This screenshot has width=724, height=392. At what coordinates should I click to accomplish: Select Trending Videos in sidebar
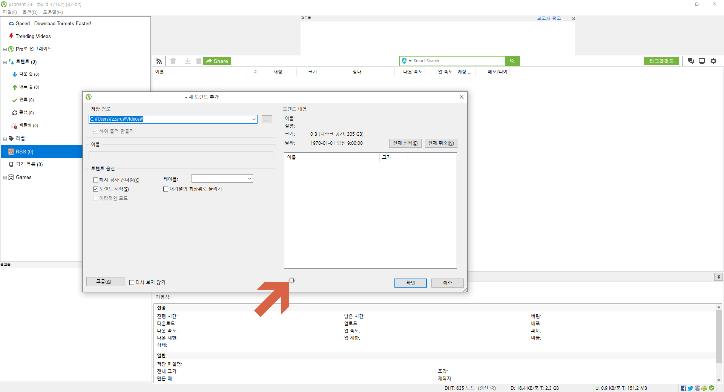click(33, 36)
